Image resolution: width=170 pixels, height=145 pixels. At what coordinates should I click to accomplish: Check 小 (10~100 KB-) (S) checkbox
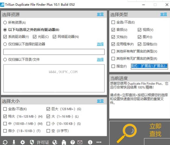[x=48, y=124]
